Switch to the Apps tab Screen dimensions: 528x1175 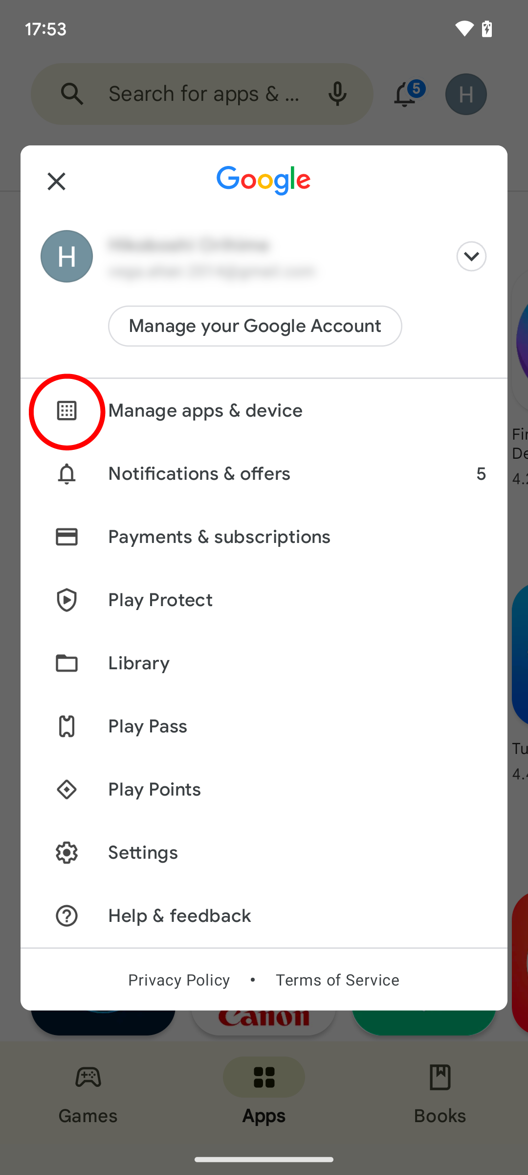pos(264,1095)
